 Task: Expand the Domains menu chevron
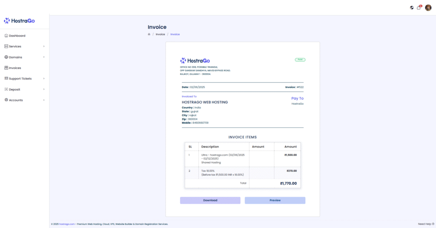[x=44, y=57]
